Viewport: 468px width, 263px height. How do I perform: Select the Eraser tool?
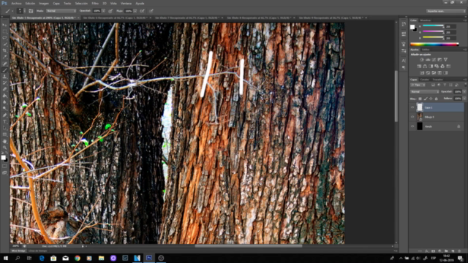[x=4, y=89]
